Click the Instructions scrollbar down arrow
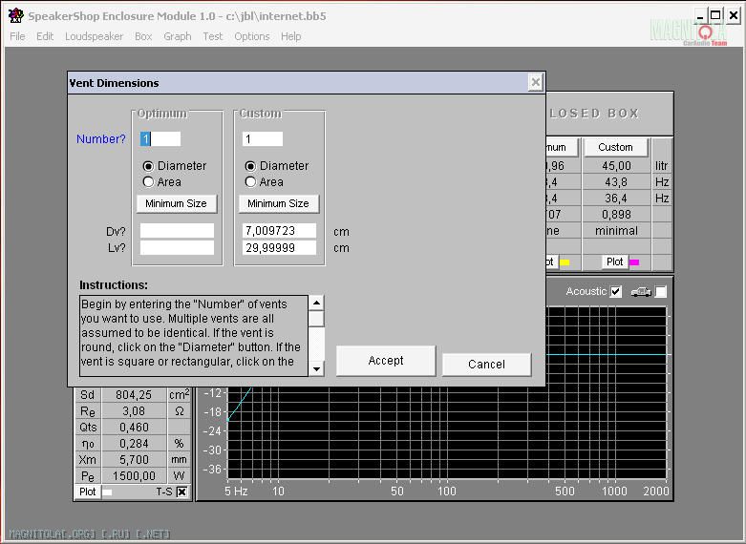The height and width of the screenshot is (544, 746). (x=316, y=368)
